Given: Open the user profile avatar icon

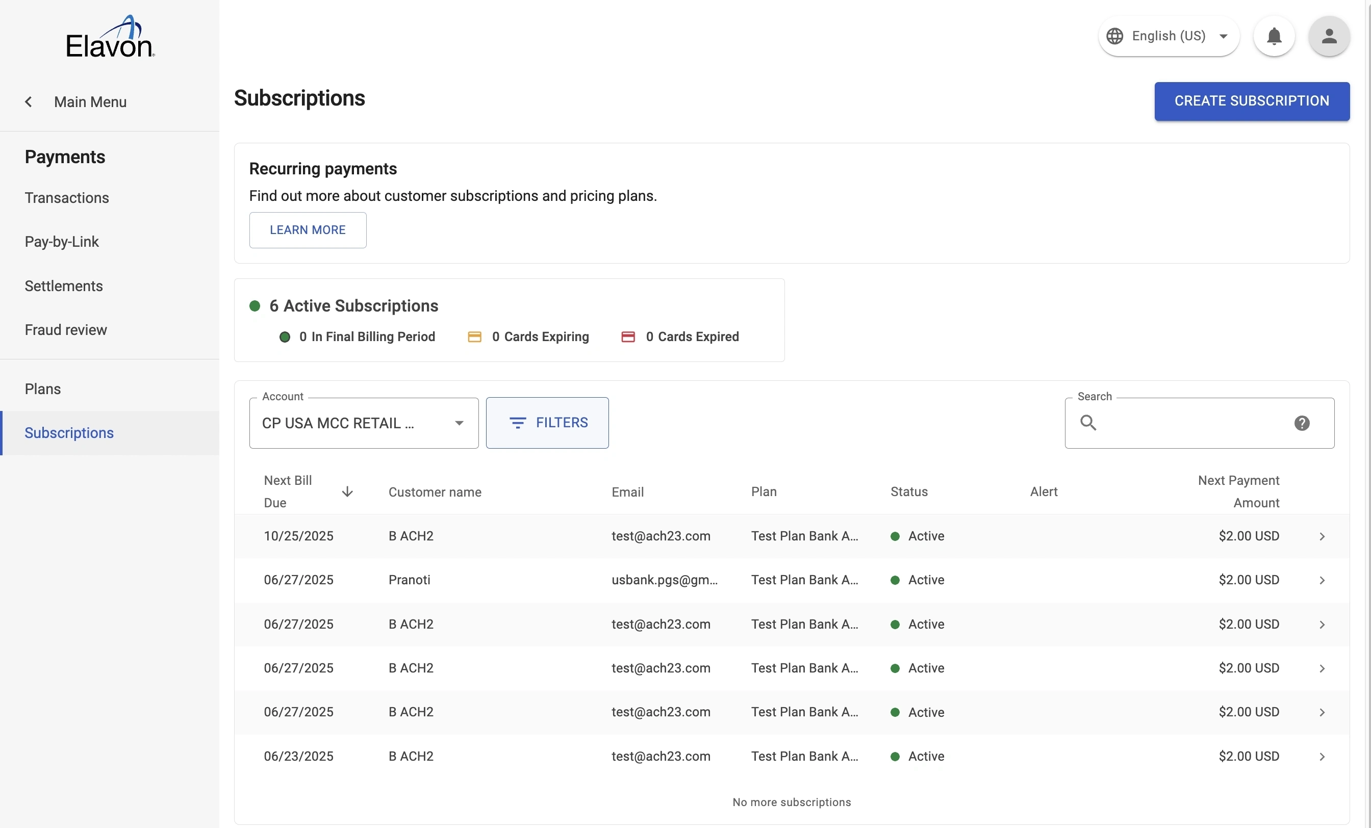Looking at the screenshot, I should point(1329,36).
